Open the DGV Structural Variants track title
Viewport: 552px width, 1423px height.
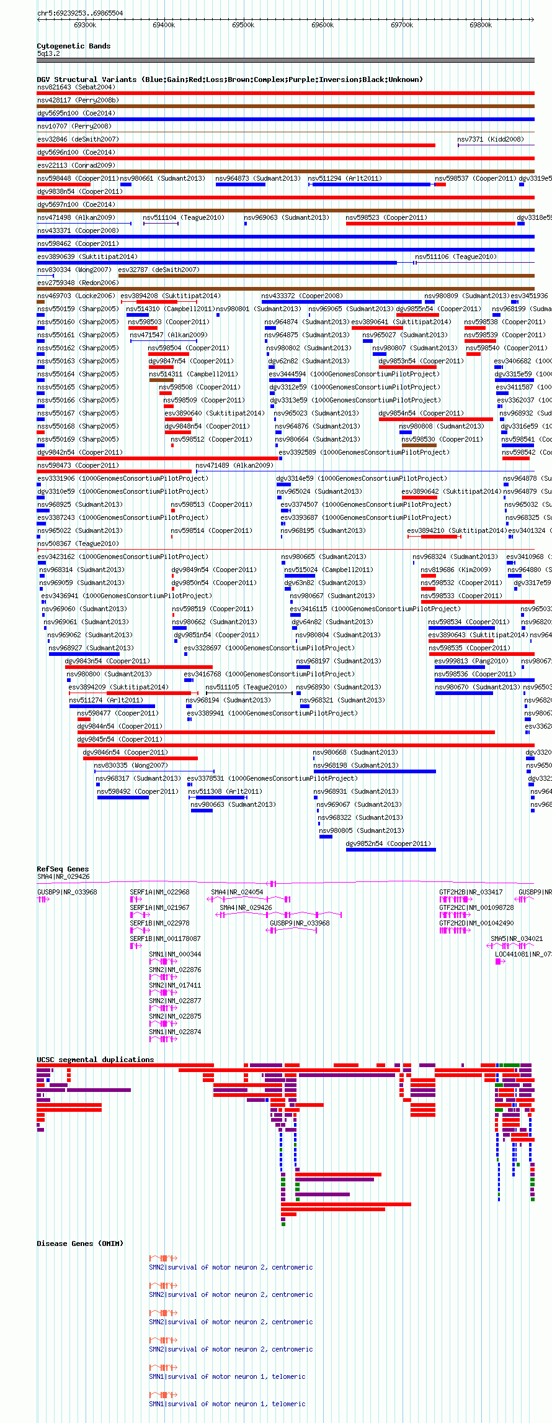tap(230, 80)
